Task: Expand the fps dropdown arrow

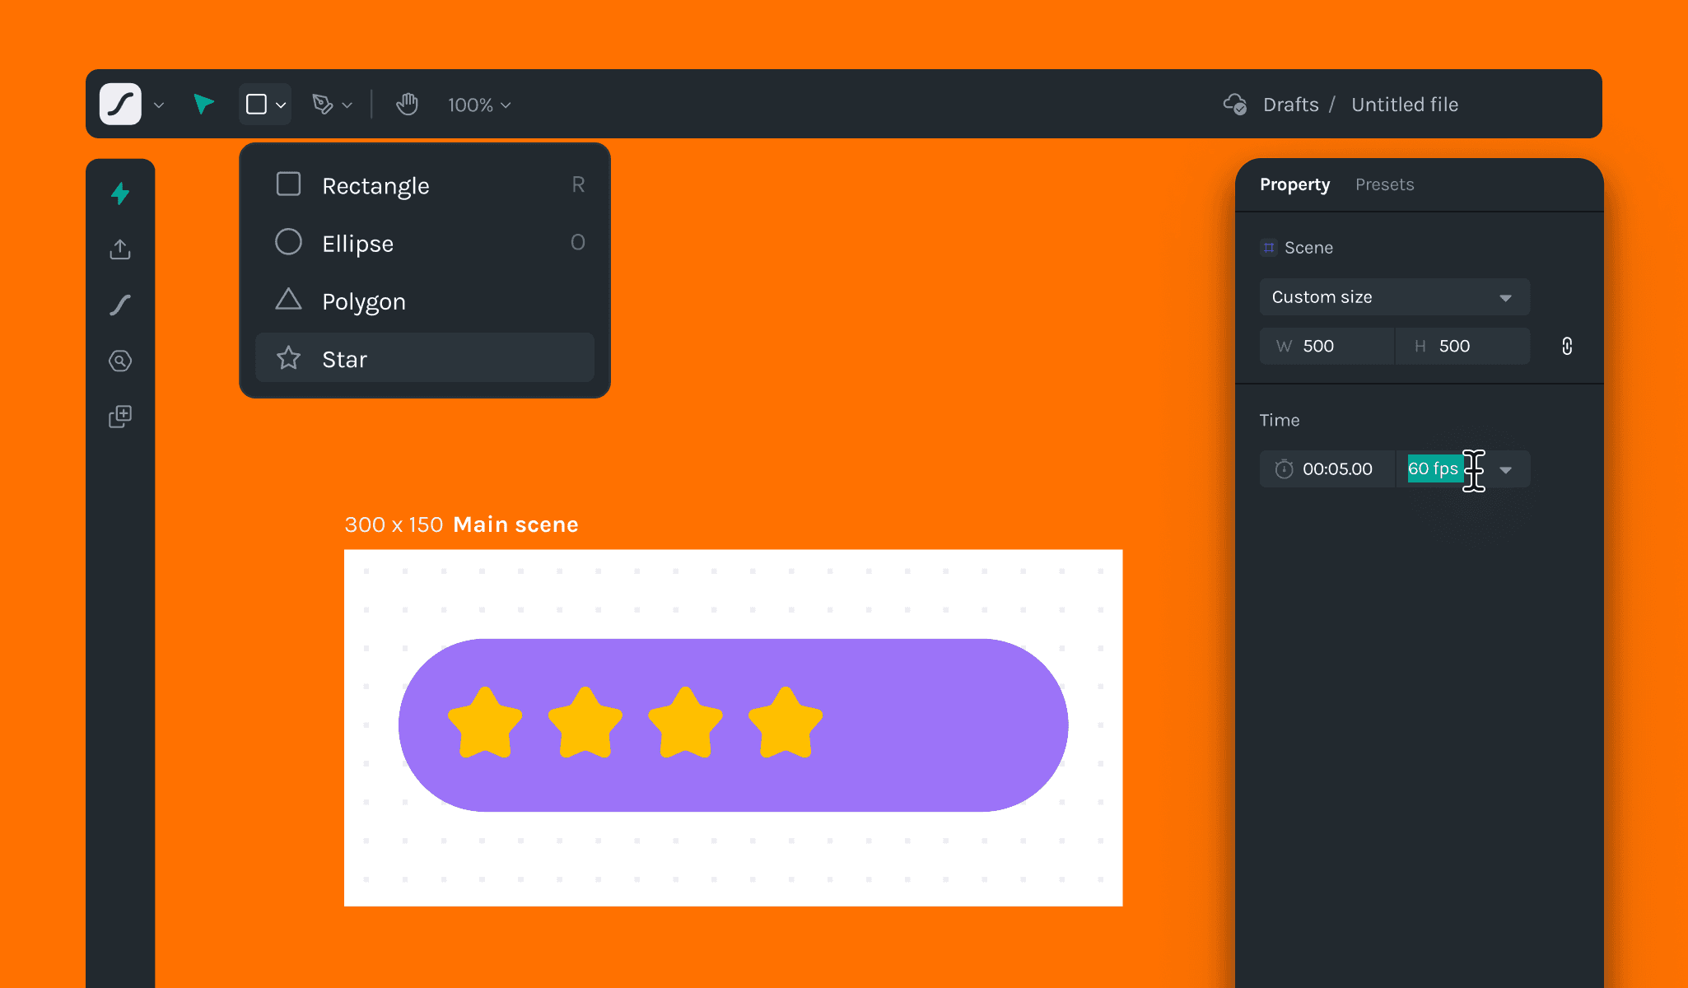Action: point(1506,469)
